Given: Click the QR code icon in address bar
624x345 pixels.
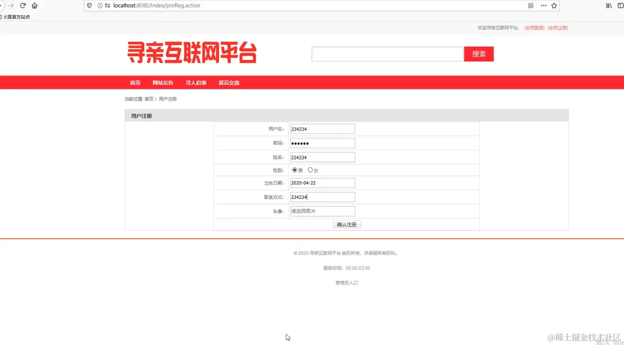Looking at the screenshot, I should click(531, 6).
